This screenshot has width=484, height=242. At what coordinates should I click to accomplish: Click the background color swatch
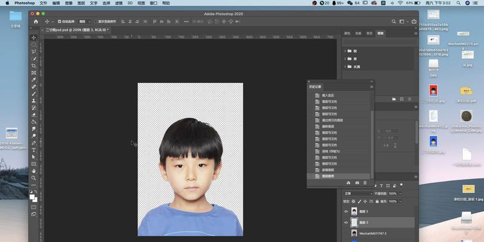click(x=36, y=200)
